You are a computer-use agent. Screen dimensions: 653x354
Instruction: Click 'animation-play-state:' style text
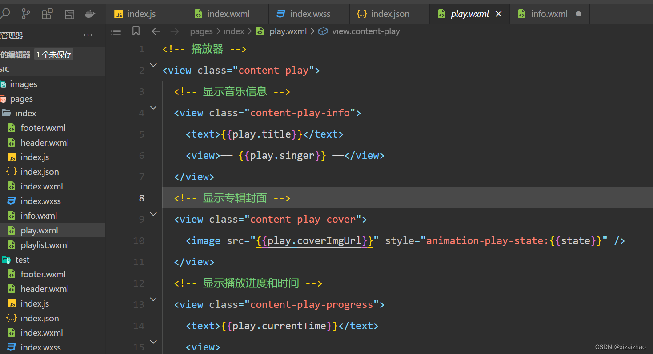point(488,241)
